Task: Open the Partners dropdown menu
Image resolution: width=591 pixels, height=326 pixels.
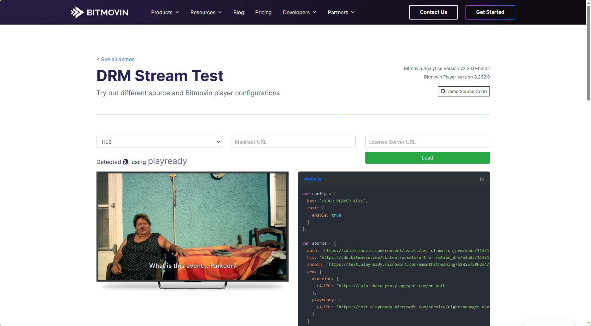Action: pyautogui.click(x=341, y=12)
